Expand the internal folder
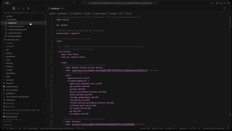232x131 pixels. click(x=24, y=66)
